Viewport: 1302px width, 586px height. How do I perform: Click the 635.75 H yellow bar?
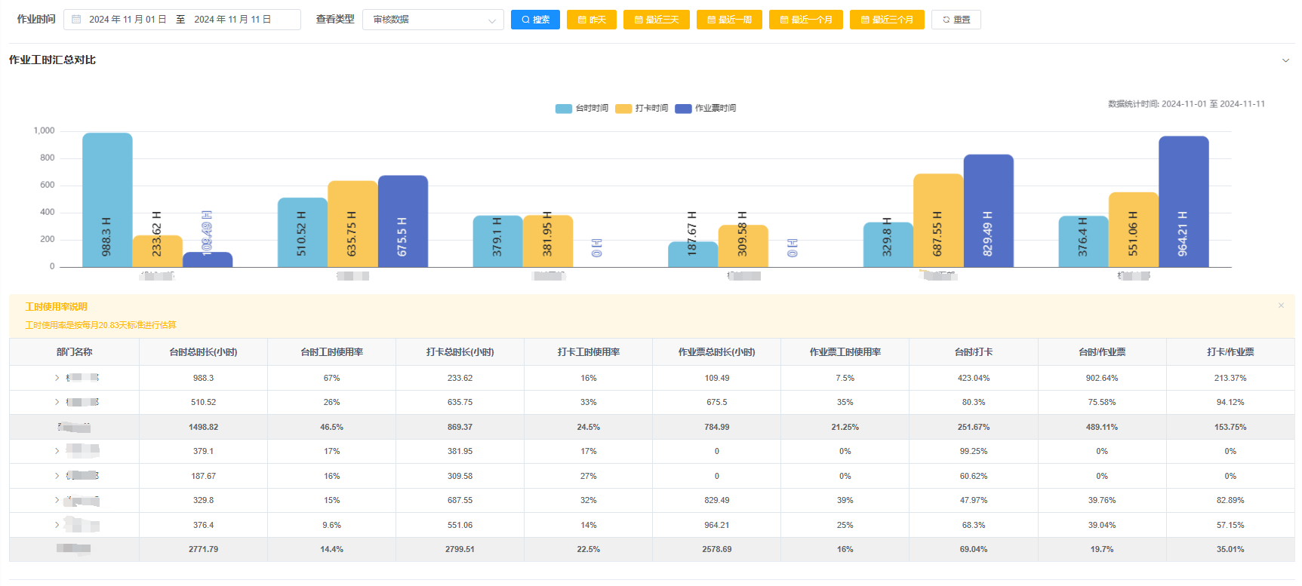[x=352, y=224]
